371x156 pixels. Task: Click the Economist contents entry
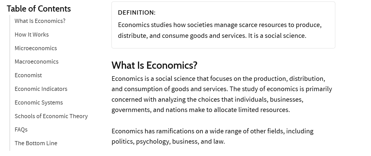click(x=28, y=75)
